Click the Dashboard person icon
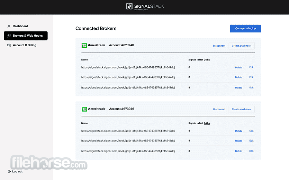Viewport: 289px width, 180px height. [9, 26]
